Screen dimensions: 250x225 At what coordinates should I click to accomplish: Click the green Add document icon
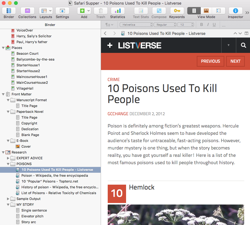[x=82, y=11]
